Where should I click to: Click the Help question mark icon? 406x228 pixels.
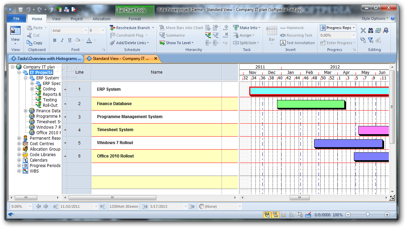[x=393, y=18]
